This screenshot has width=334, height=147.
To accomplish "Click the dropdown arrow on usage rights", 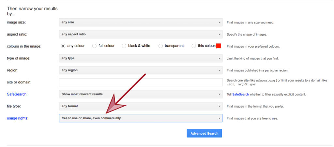I will pyautogui.click(x=220, y=118).
